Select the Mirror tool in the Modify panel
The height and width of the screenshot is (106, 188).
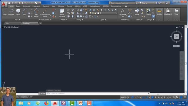pyautogui.click(x=78, y=13)
